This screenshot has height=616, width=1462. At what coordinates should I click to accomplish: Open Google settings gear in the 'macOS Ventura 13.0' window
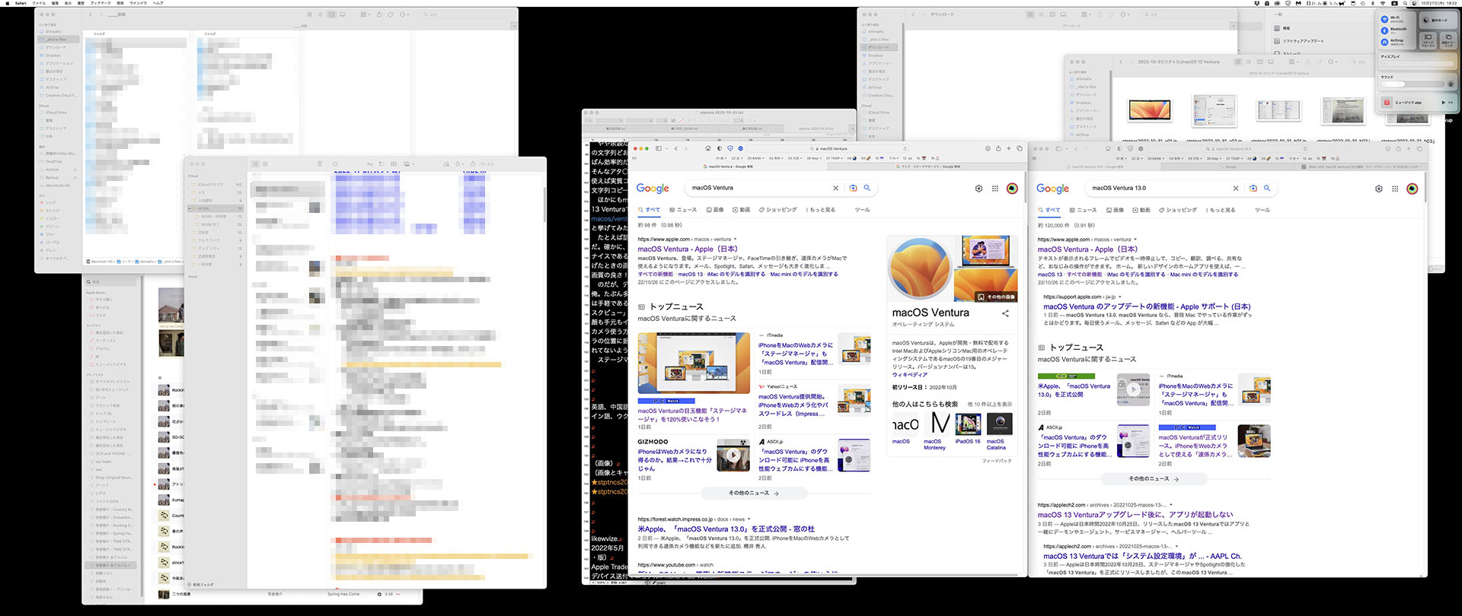1378,189
